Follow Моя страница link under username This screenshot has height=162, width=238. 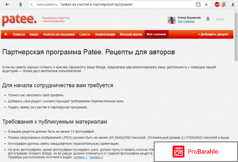[186, 21]
